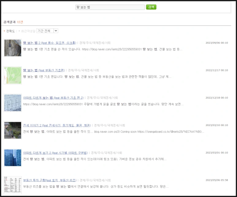This screenshot has width=237, height=197.
Task: Click the rock wall thumbnail of the first result
Action: pyautogui.click(x=13, y=48)
